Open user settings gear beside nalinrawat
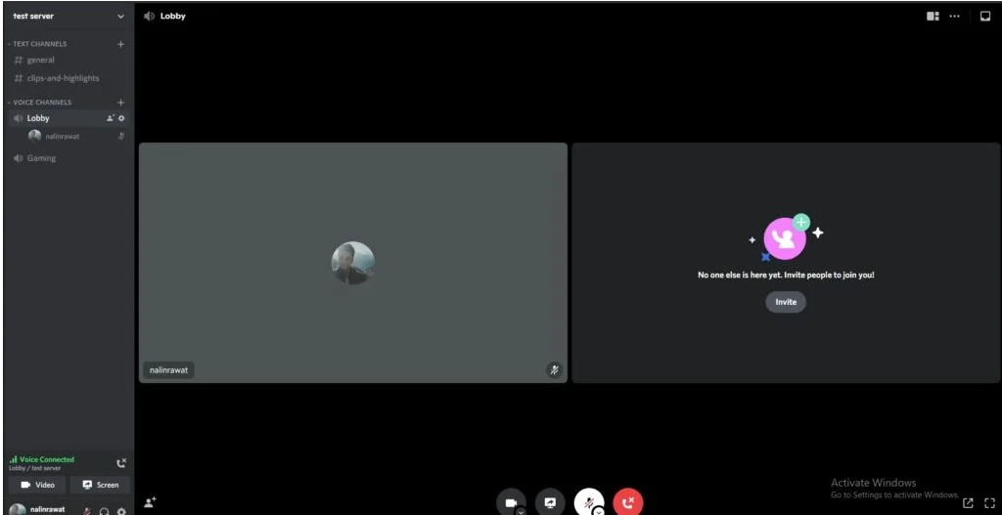The width and height of the screenshot is (1002, 515). coord(121,510)
